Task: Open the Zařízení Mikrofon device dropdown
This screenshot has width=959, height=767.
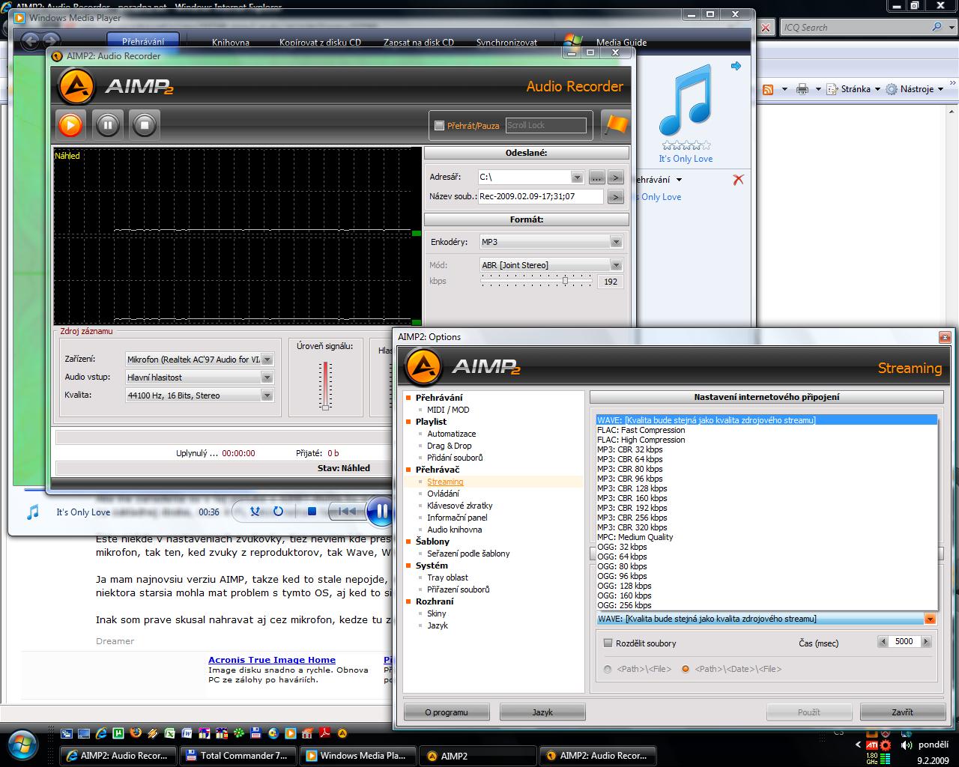Action: pyautogui.click(x=266, y=360)
